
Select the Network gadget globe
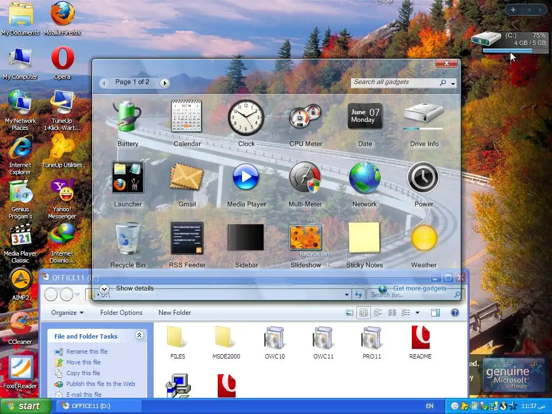365,177
